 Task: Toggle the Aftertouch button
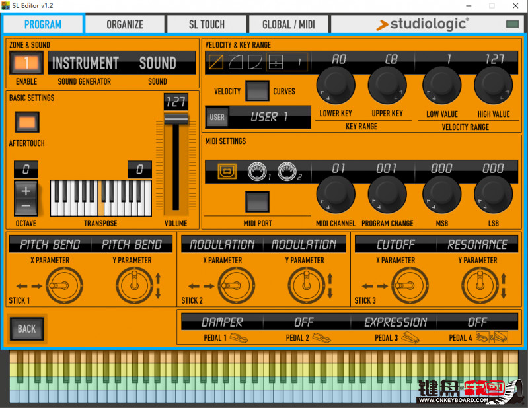[27, 122]
